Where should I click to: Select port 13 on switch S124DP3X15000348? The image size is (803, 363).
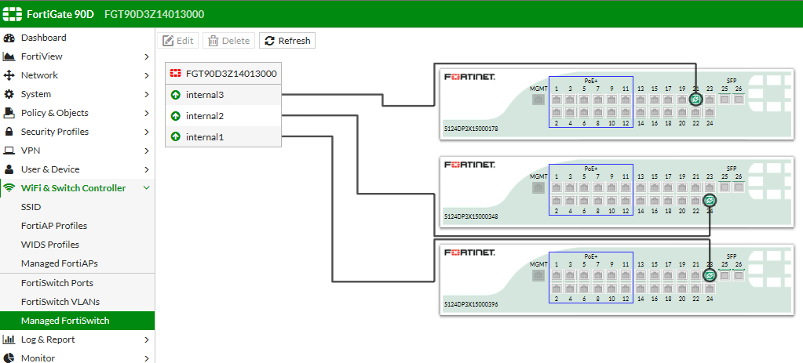tap(641, 187)
